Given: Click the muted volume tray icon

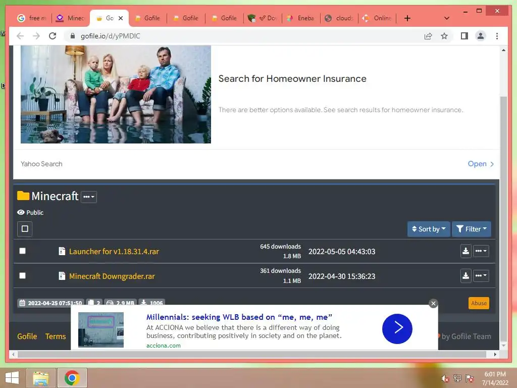Looking at the screenshot, I should point(445,378).
